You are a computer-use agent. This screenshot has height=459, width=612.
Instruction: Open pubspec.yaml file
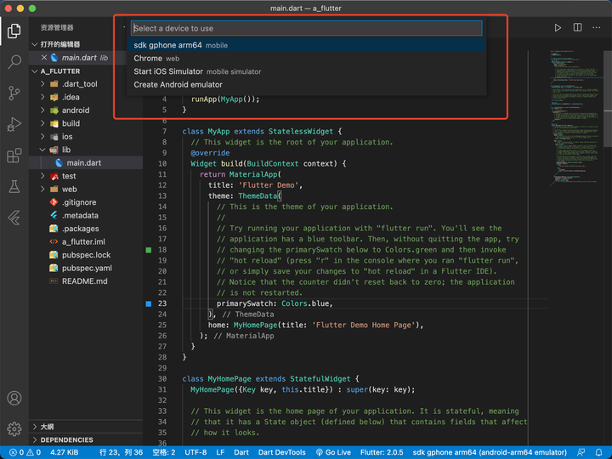[87, 268]
